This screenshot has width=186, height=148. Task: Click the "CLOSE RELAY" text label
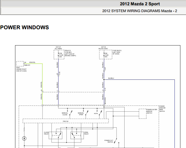coord(46,133)
